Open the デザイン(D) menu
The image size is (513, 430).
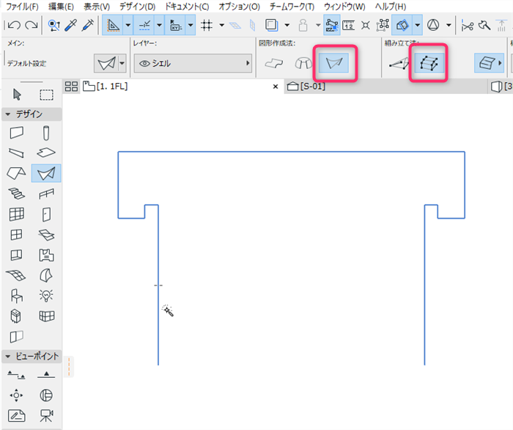(137, 7)
